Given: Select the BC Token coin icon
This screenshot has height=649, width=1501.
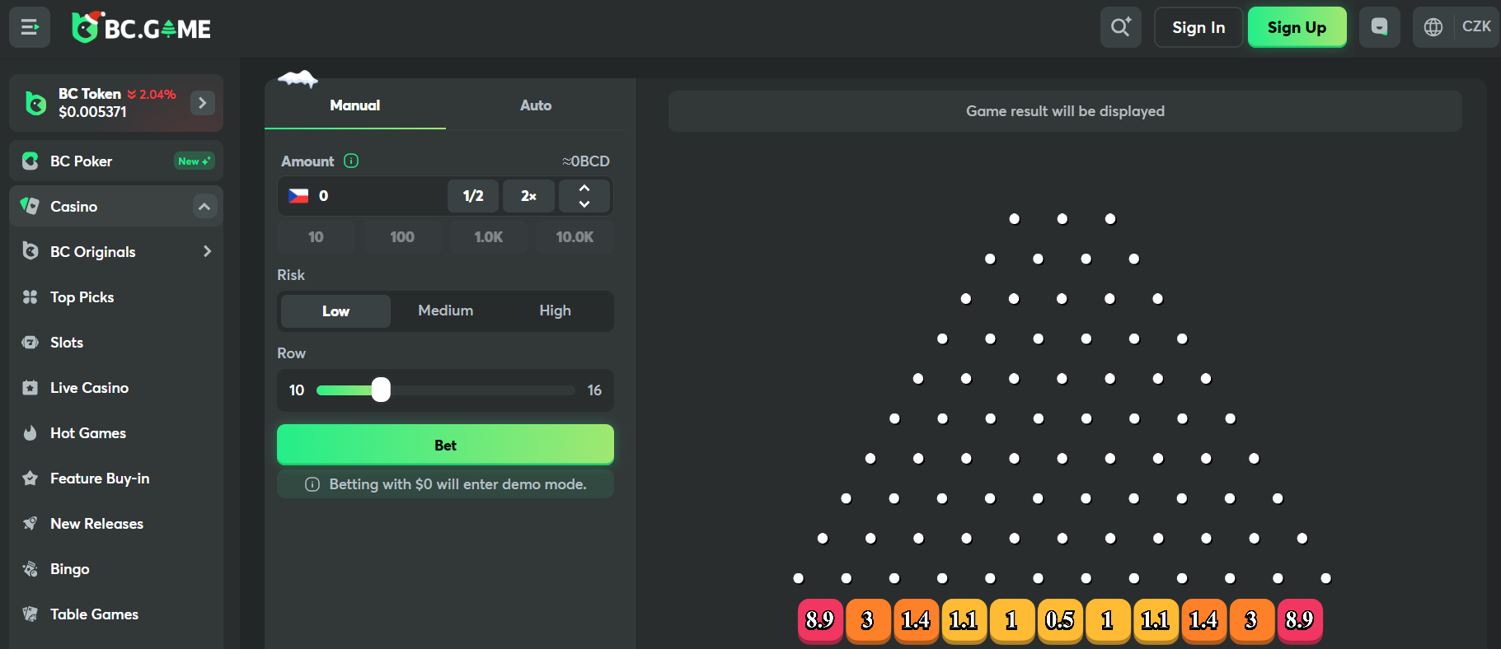Looking at the screenshot, I should pyautogui.click(x=35, y=103).
